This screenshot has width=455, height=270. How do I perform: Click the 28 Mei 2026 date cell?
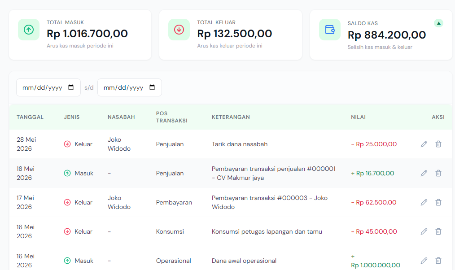click(x=26, y=144)
